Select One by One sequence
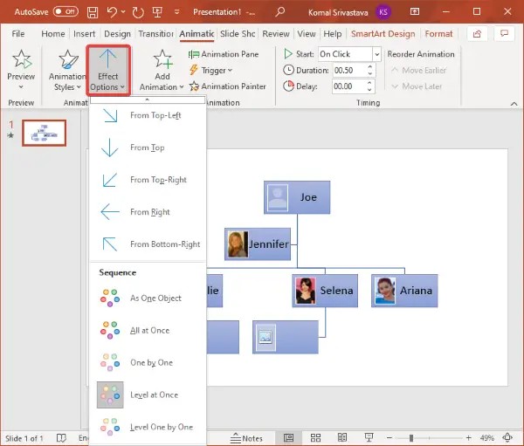 coord(148,362)
